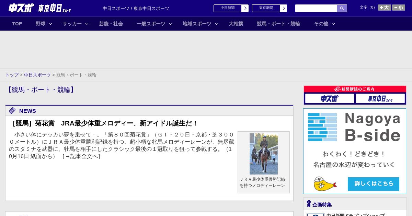Screen dimensions: 412x216
Task: Click the Nagoya B-side ad logo
Action: point(355,127)
